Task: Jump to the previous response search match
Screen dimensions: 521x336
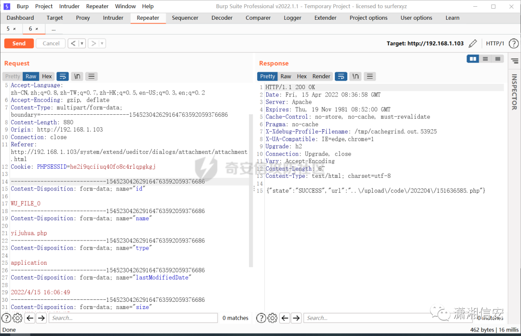Action: click(285, 318)
